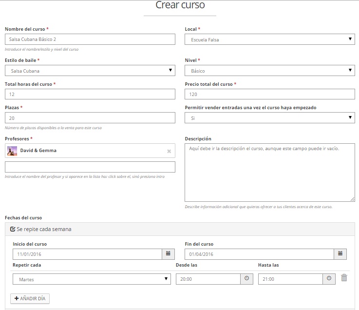Screen dimensions: 359x310
Task: Open the Permitir vender entradas dropdown
Action: (x=269, y=118)
